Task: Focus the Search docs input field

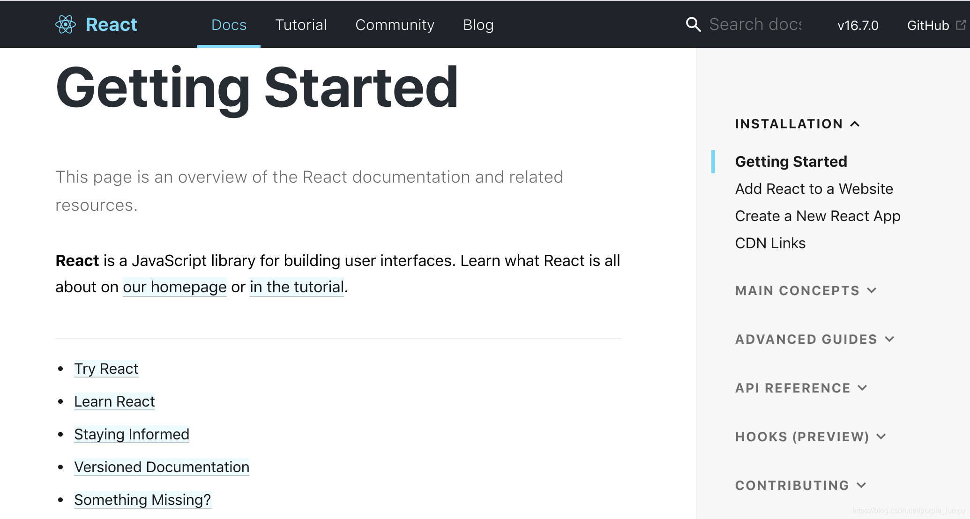Action: [755, 24]
